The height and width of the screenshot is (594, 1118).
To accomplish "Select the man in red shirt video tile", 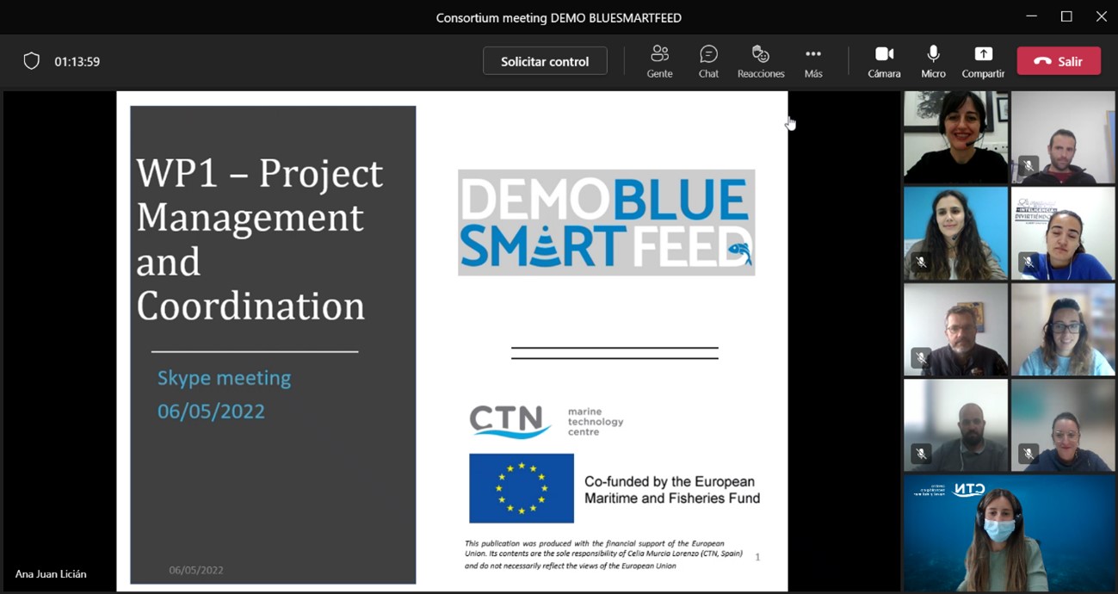I will point(1063,138).
